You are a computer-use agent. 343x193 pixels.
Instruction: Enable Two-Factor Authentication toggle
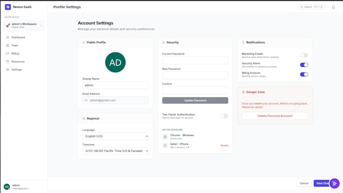pos(224,116)
